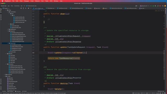Open the Navigate menu
Image resolution: width=167 pixels, height=94 pixels.
point(26,1)
